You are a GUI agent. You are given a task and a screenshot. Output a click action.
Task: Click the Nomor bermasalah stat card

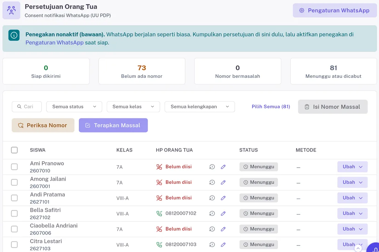238,71
